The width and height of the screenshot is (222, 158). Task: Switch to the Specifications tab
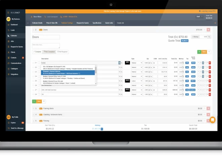[x=97, y=23]
